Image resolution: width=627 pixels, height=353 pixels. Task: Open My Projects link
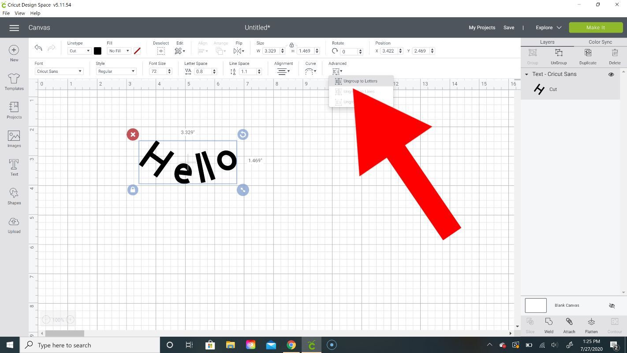pos(482,27)
